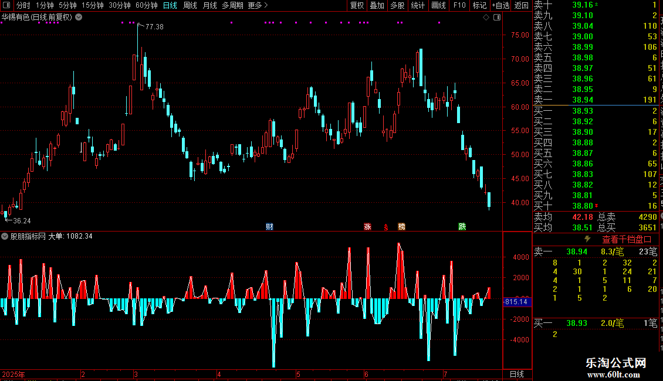Image resolution: width=663 pixels, height=381 pixels.
Task: Click month 7 marker on time axis
Action: coord(445,374)
